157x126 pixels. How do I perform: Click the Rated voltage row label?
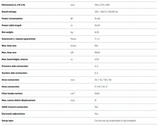tap(9, 12)
